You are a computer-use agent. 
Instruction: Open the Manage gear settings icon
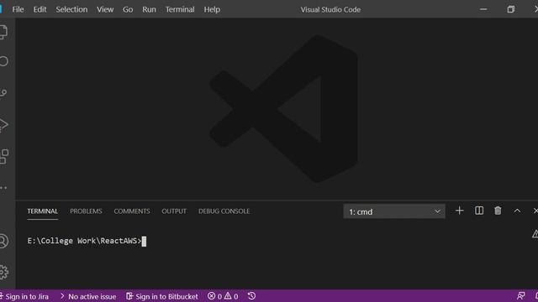[3, 272]
